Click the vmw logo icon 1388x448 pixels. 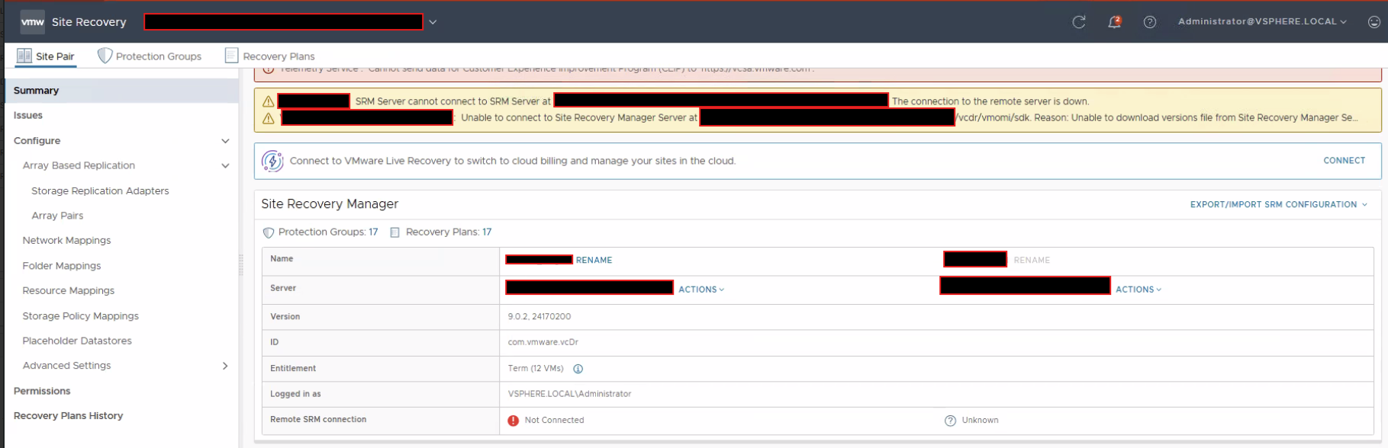pyautogui.click(x=32, y=22)
